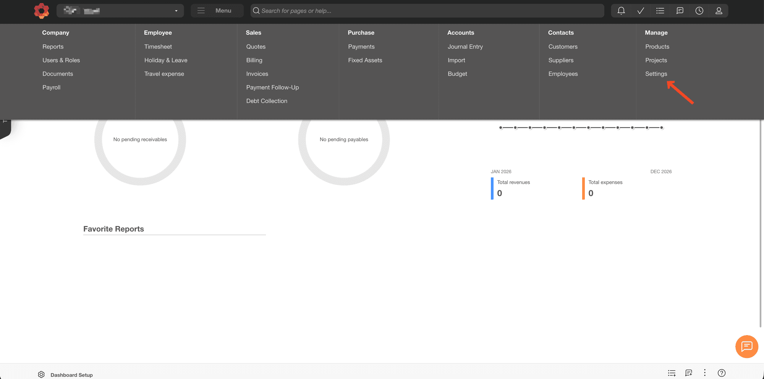
Task: Click the add-comment icon in bottom bar
Action: (689, 373)
